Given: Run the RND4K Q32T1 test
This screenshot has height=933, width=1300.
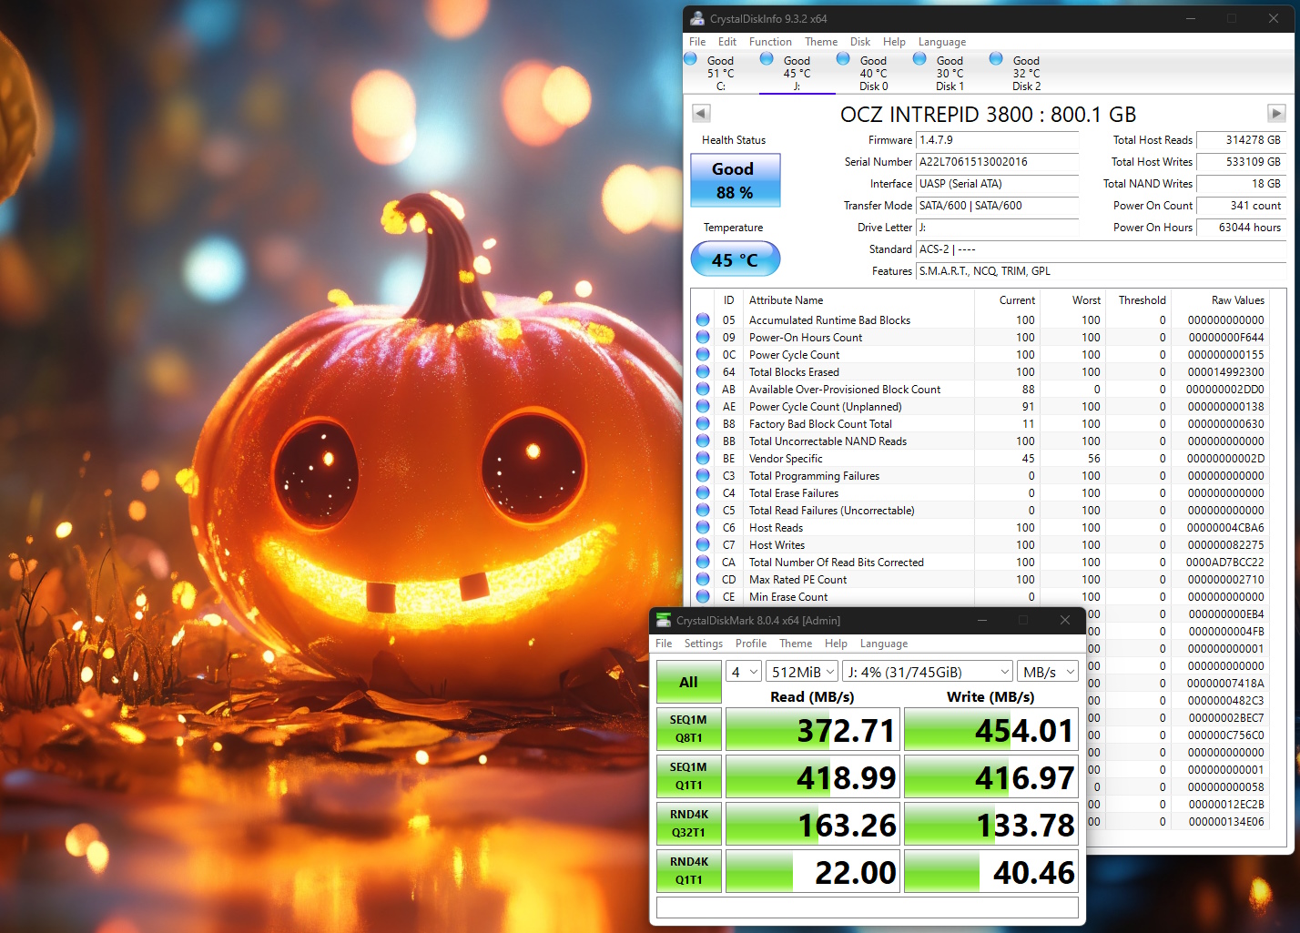Looking at the screenshot, I should (x=689, y=824).
